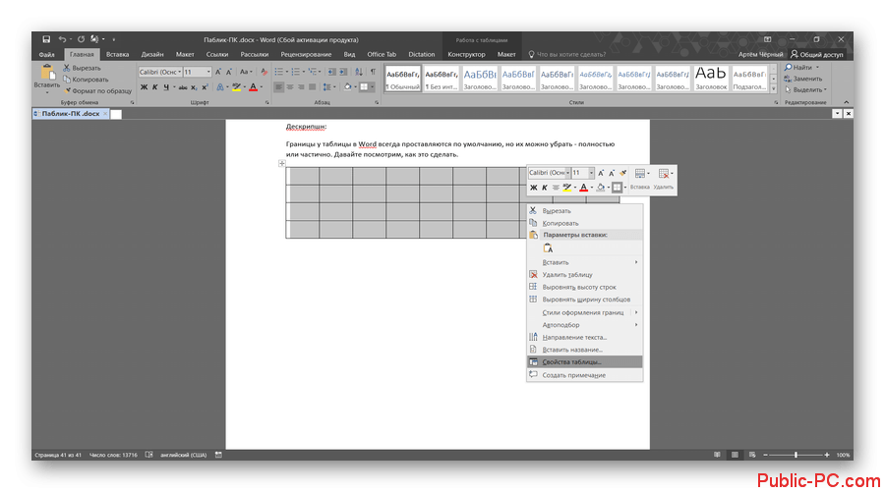Click the zoom slider in status bar
The image size is (885, 492).
click(796, 455)
